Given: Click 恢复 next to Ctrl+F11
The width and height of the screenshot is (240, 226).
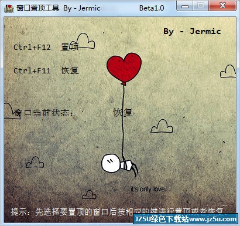Looking at the screenshot, I should pyautogui.click(x=70, y=70).
